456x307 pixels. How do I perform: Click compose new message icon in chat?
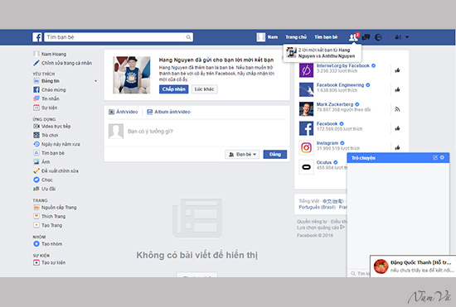point(435,157)
